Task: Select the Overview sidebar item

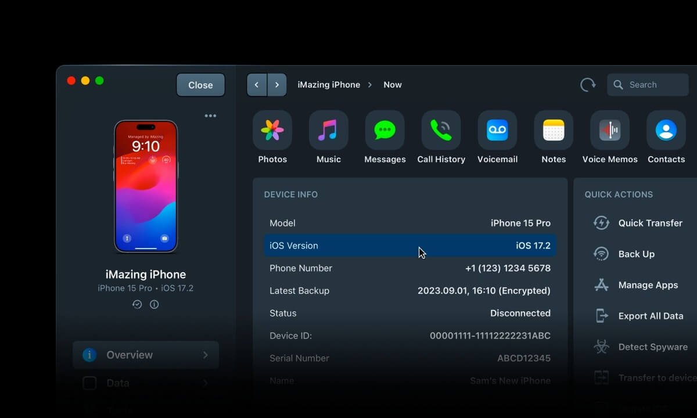Action: click(146, 355)
